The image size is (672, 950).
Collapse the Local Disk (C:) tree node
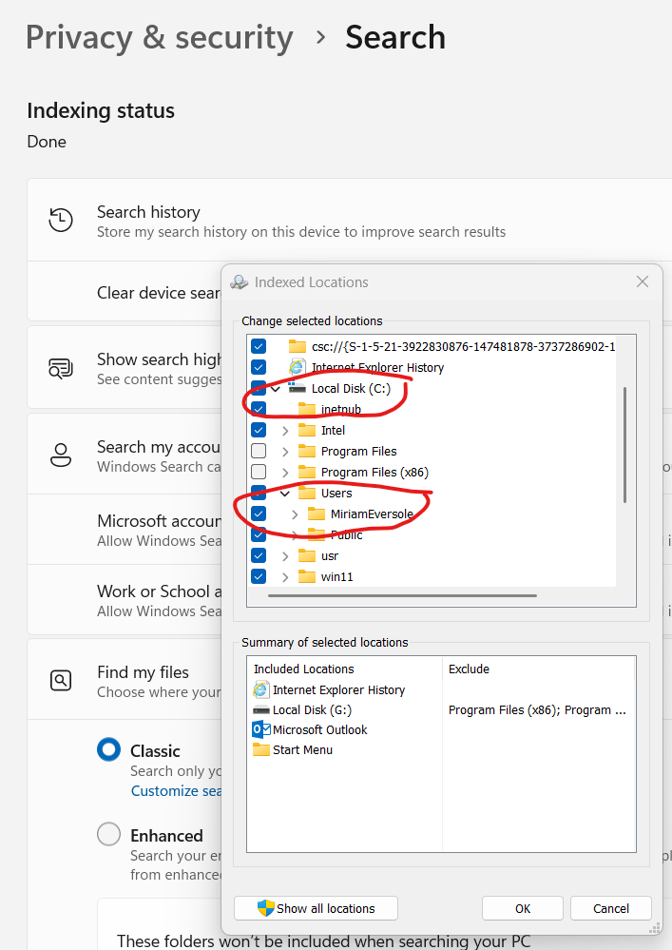click(276, 388)
